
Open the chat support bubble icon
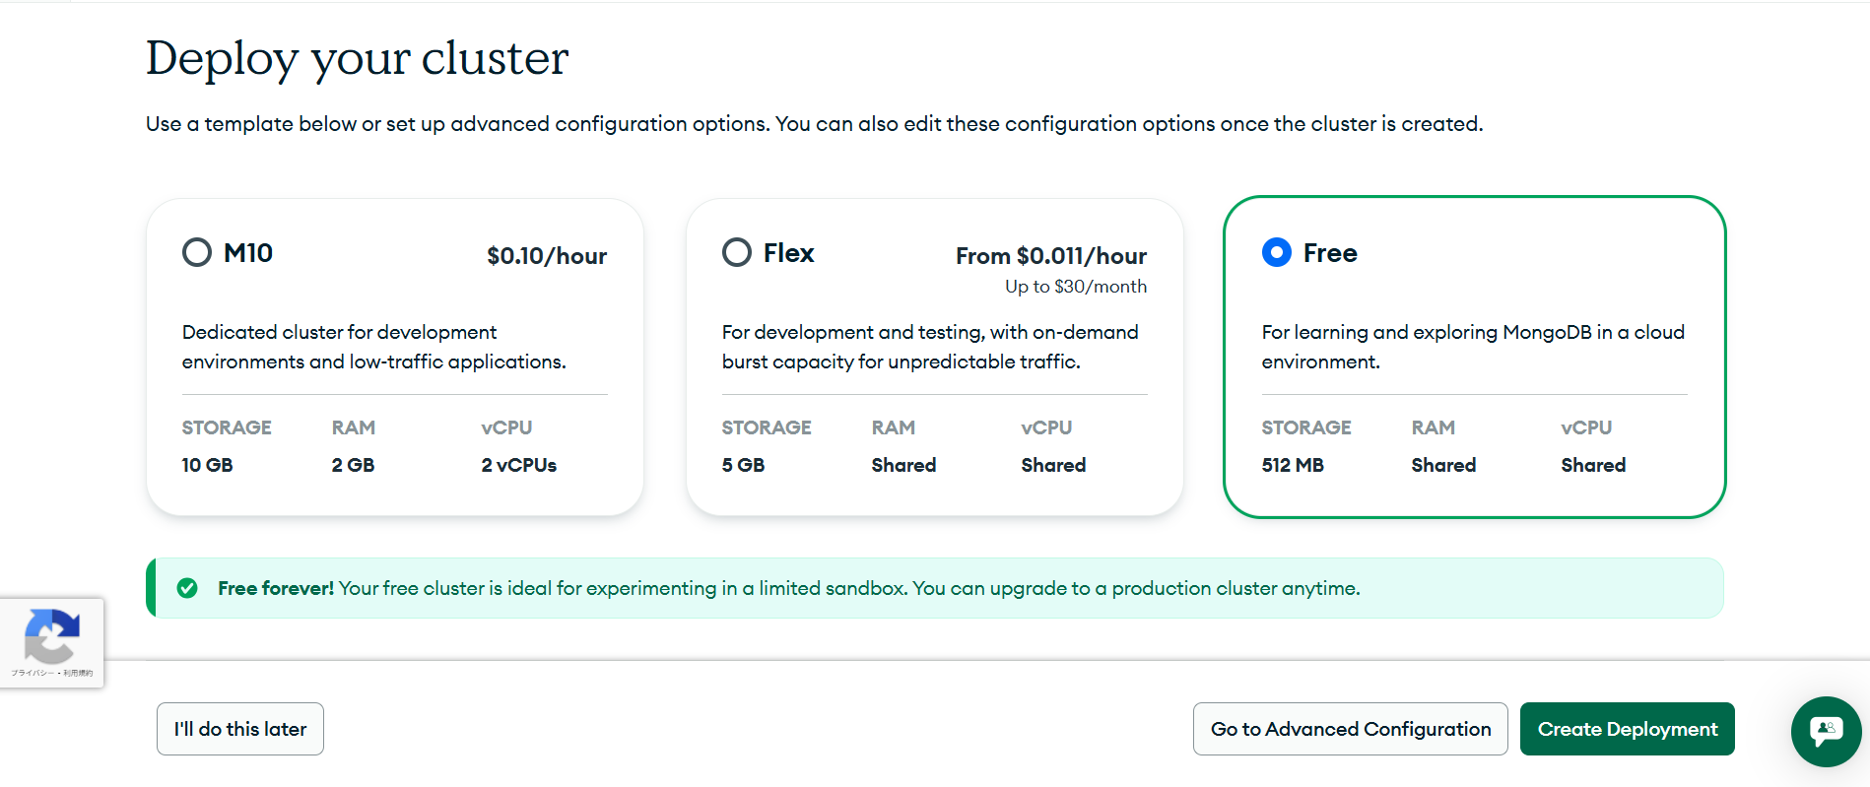coord(1826,731)
